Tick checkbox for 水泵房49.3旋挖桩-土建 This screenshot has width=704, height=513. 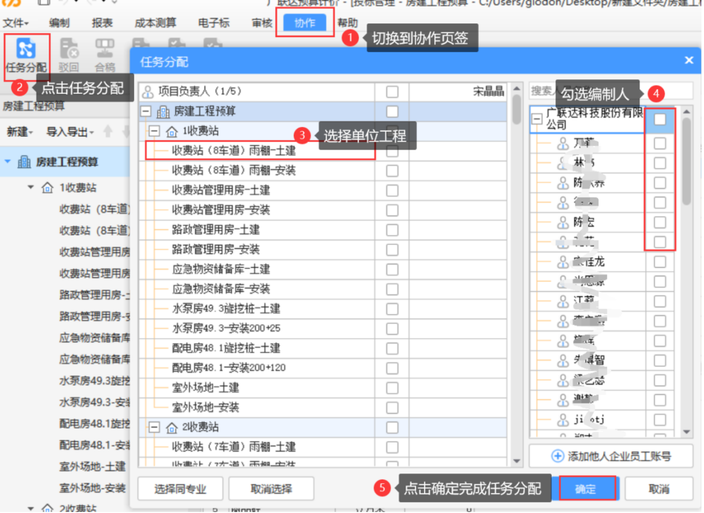click(x=392, y=309)
